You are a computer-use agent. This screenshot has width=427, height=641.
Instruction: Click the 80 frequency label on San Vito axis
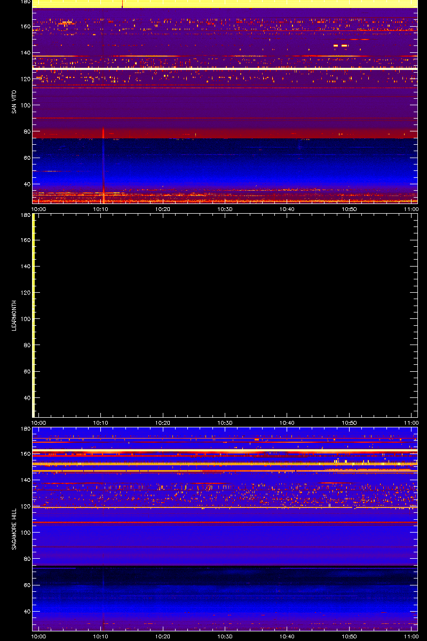[26, 131]
